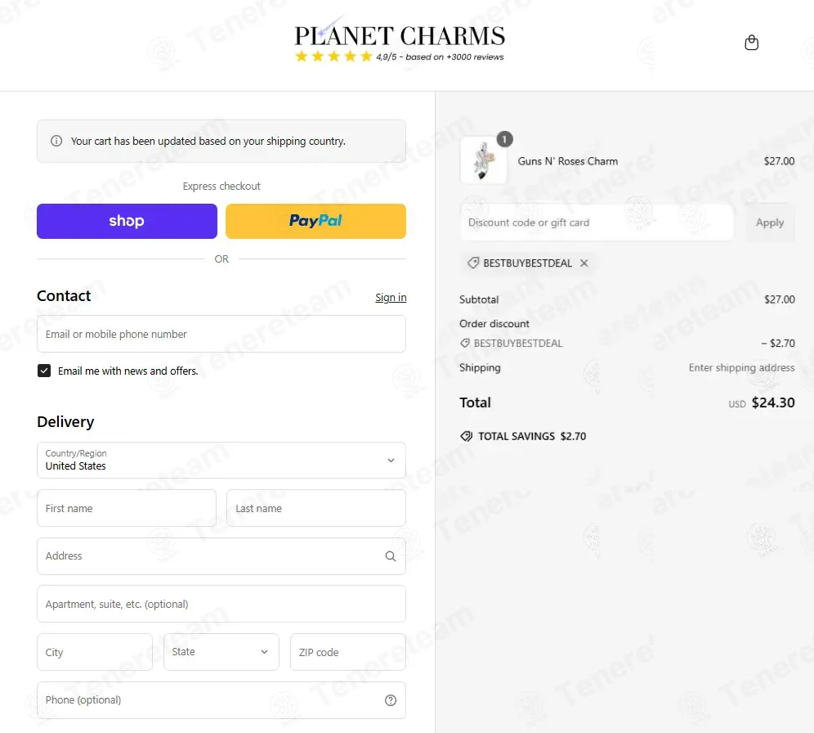
Task: Uncheck Email me with news and offers
Action: click(x=44, y=371)
